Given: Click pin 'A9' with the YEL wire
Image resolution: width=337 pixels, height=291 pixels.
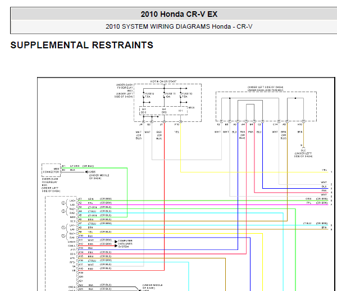Looking at the screenshot, I should 80,231.
